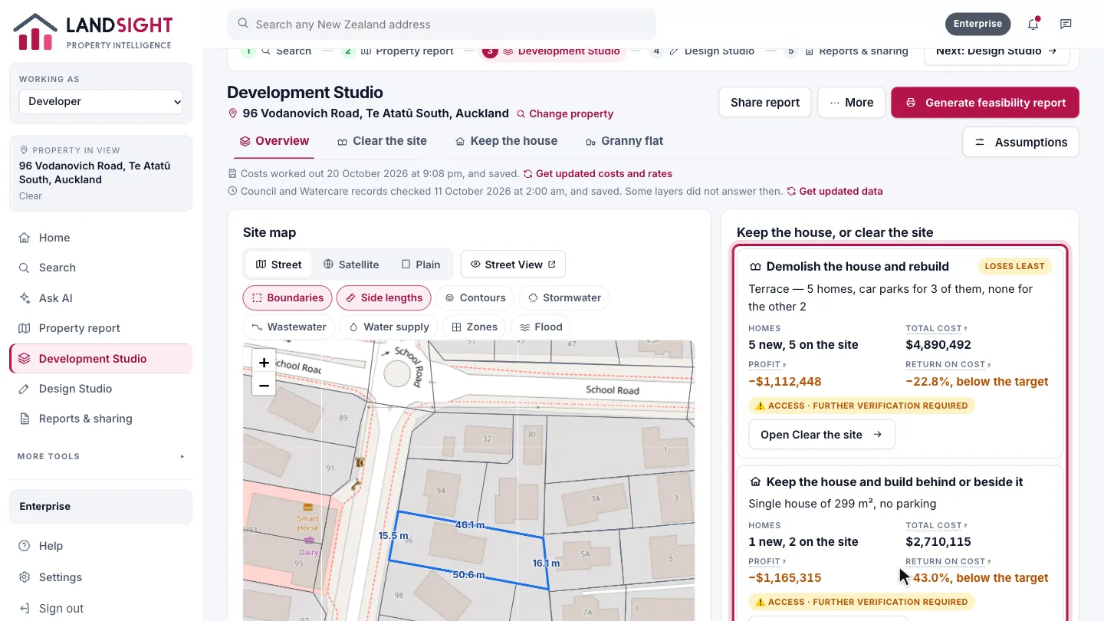This screenshot has width=1104, height=621.
Task: Go to Next: Design Studio
Action: tap(997, 51)
